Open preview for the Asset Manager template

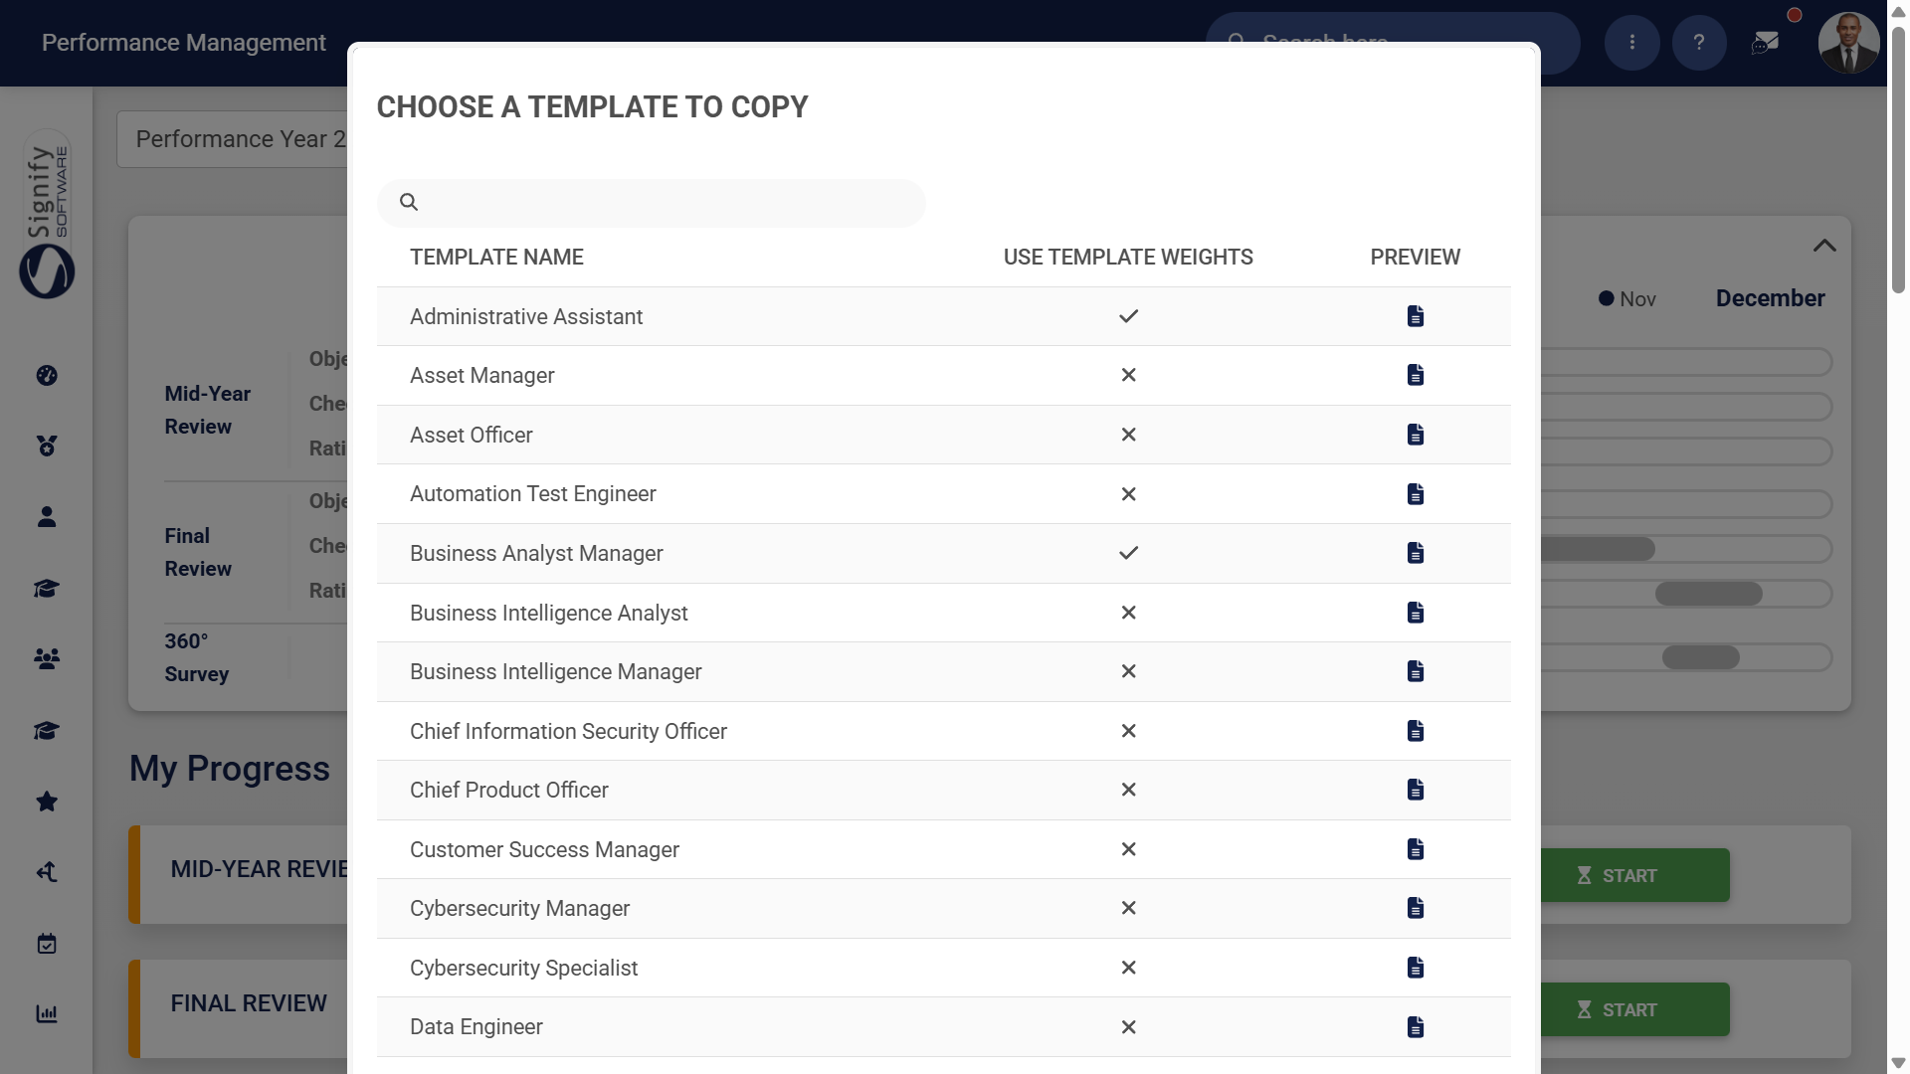(x=1415, y=375)
